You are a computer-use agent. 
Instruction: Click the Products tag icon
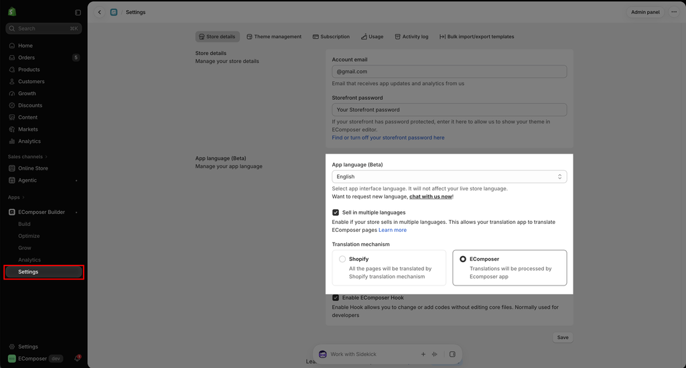point(12,70)
